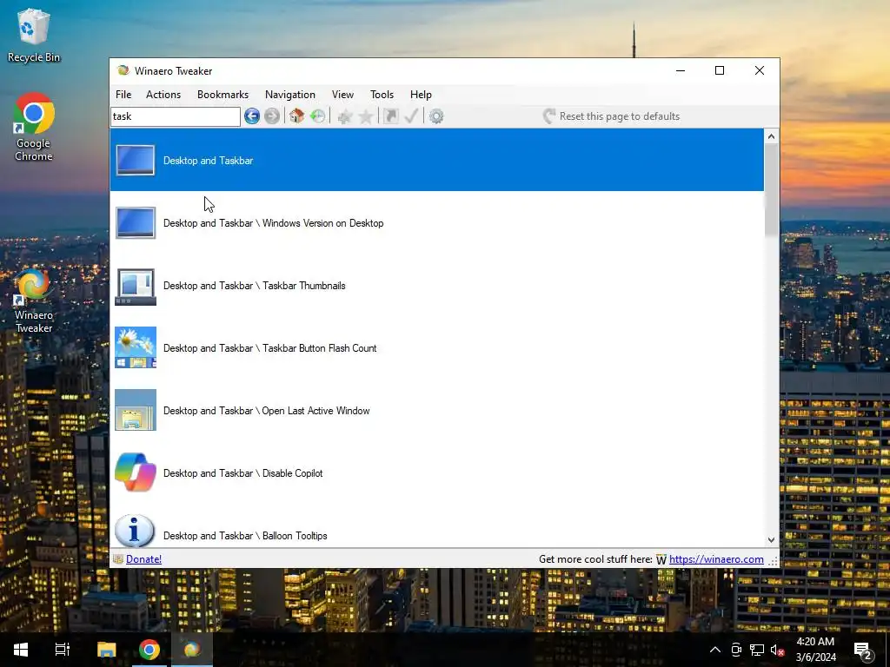Click the Windows Version on Desktop icon
Viewport: 890px width, 667px height.
point(135,222)
